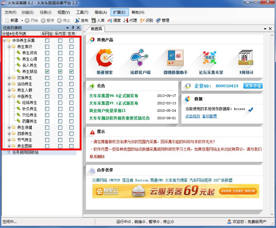
Task: Expand the 运动养生 group
Action: click(9, 84)
